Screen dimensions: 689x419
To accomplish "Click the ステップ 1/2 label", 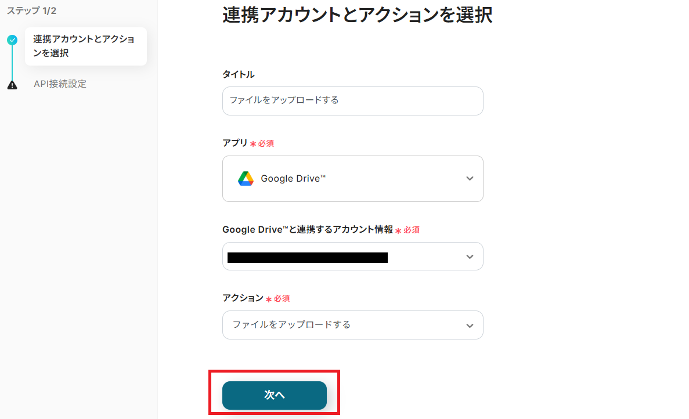I will click(x=31, y=11).
